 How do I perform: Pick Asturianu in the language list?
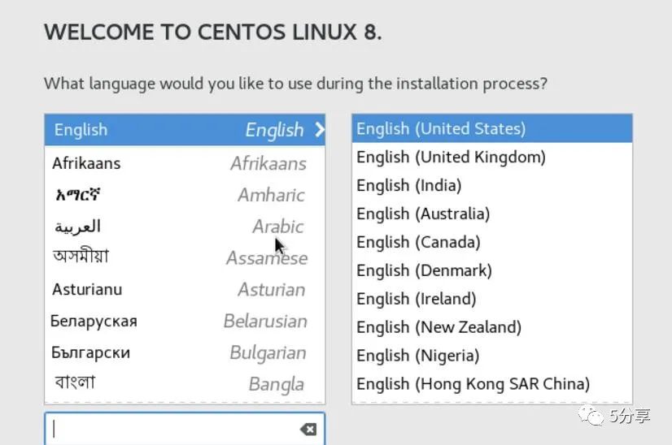tap(185, 290)
